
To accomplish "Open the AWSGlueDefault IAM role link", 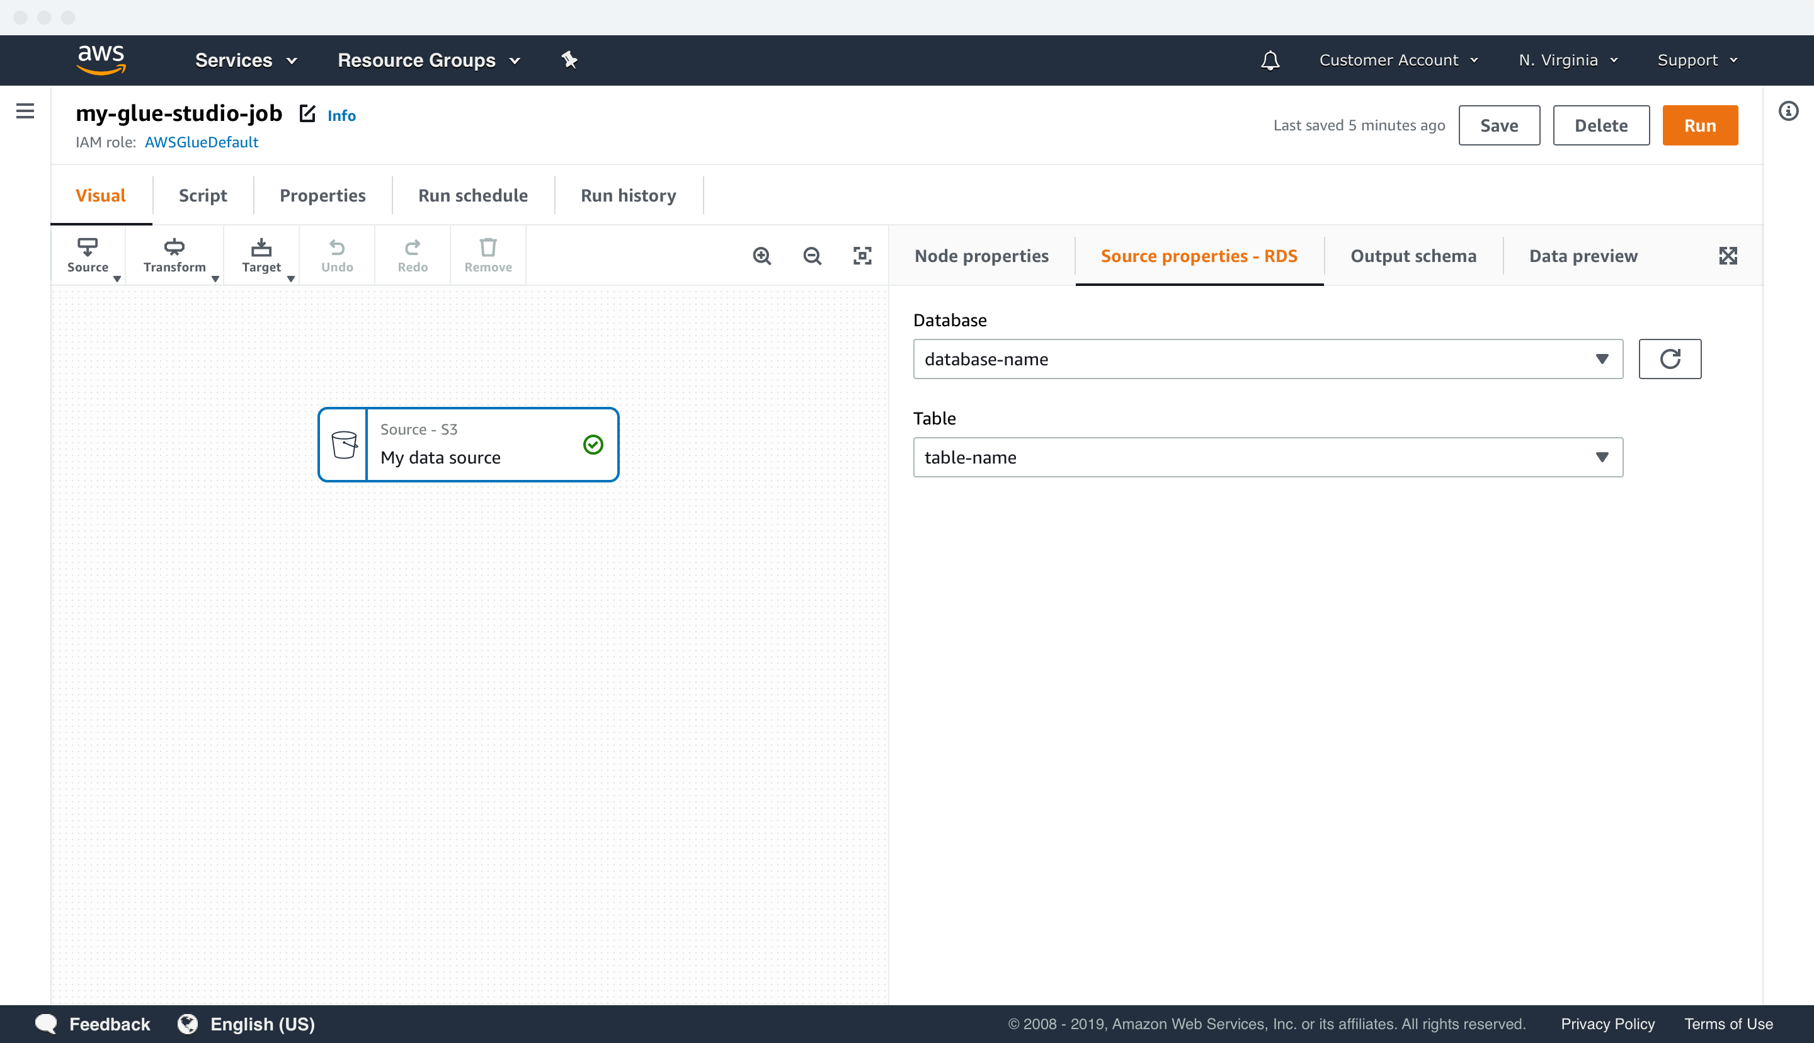I will pos(201,142).
